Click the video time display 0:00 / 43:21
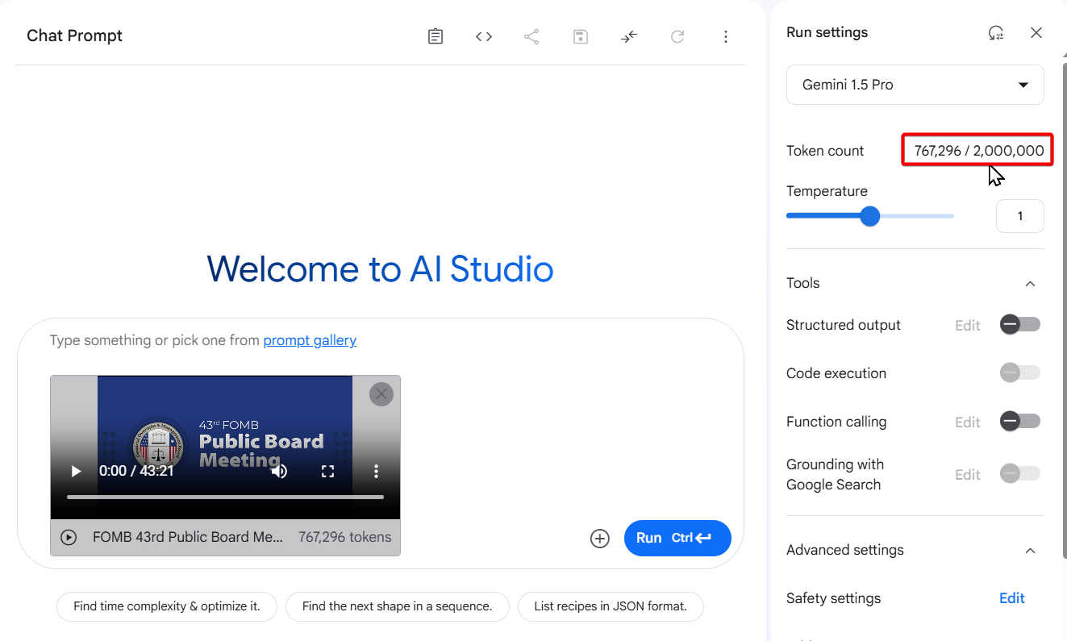This screenshot has height=641, width=1067. [x=136, y=471]
